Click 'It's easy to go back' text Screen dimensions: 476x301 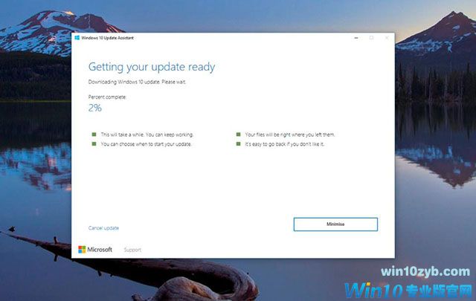[285, 144]
